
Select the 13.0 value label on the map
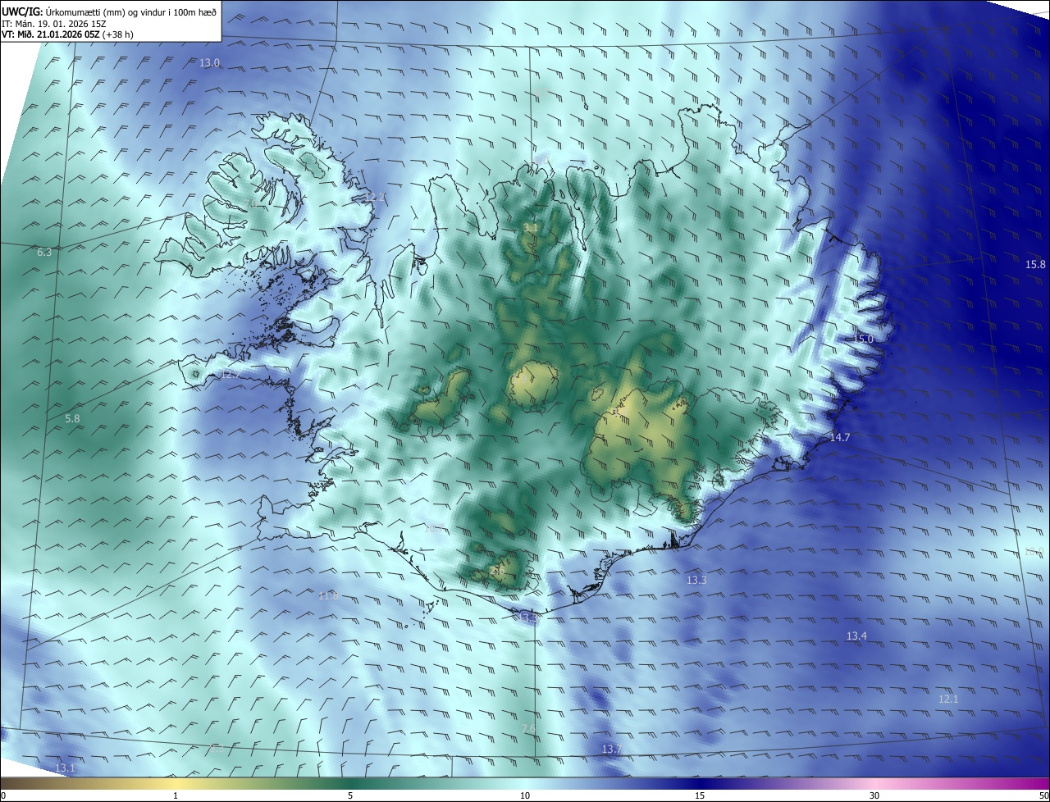[x=210, y=63]
